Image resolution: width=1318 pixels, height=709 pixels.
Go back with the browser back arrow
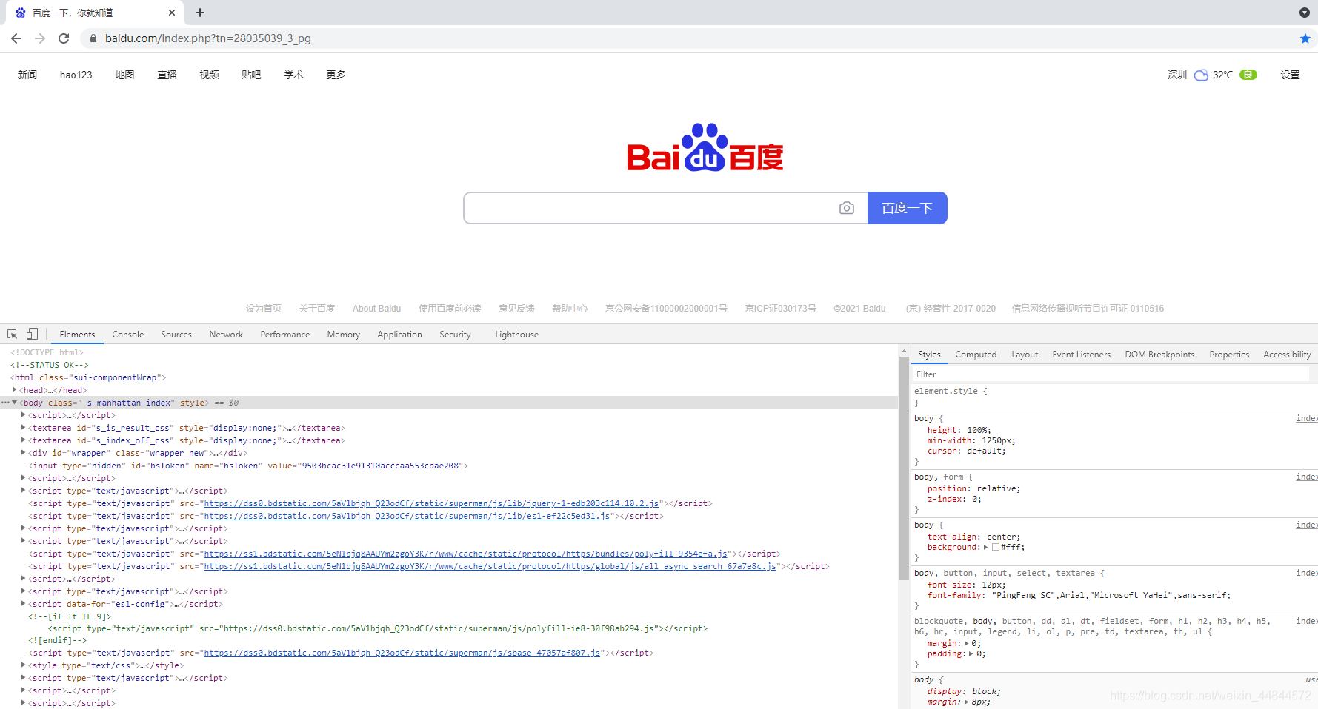(16, 38)
